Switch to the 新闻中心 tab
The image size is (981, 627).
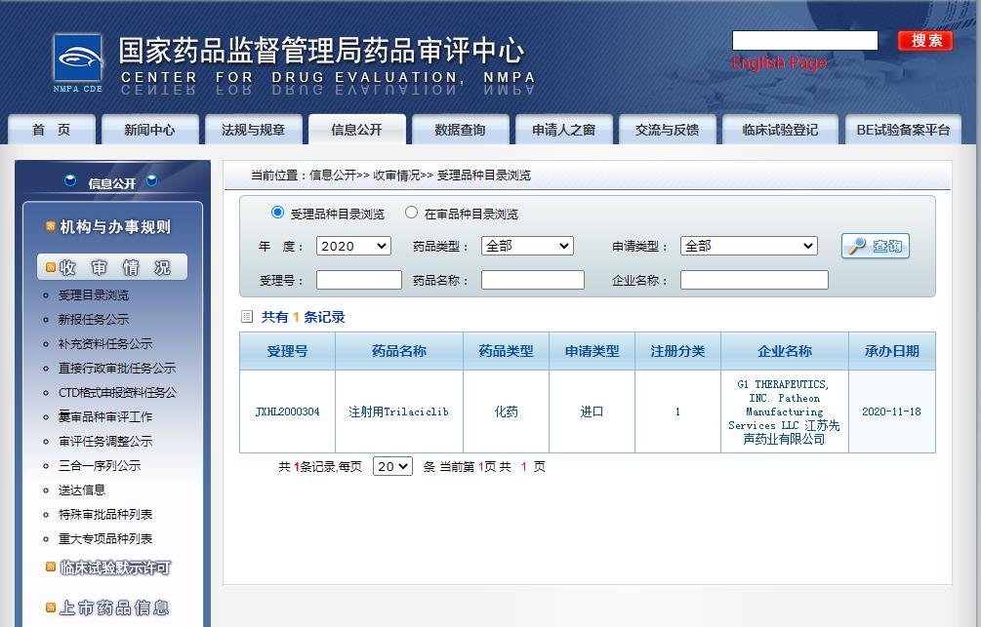[149, 130]
